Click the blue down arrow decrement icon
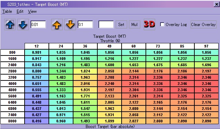The width and height of the screenshot is (220, 129). coord(23,25)
